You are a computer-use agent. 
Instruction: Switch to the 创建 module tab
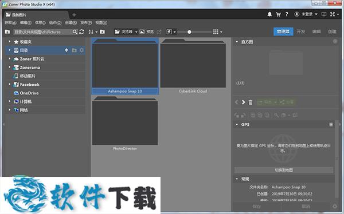[x=332, y=31]
